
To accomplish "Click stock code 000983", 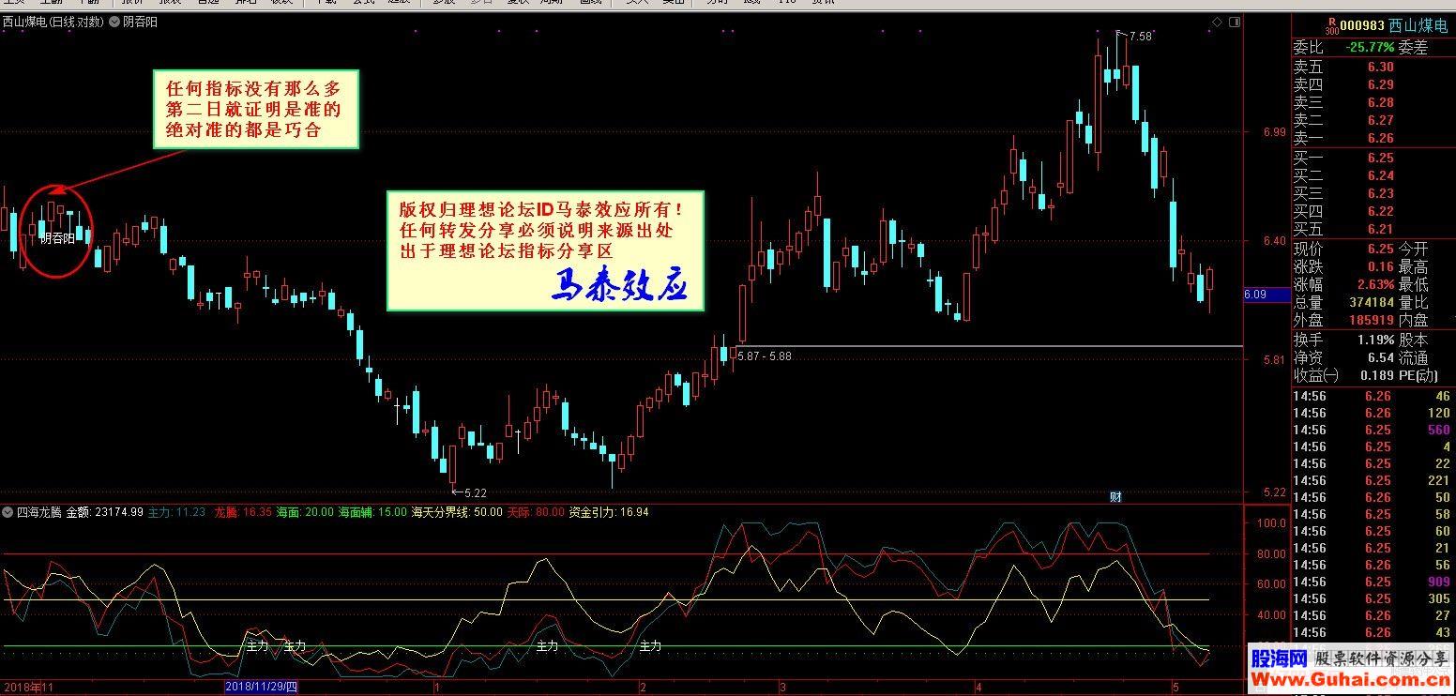I will [1361, 27].
